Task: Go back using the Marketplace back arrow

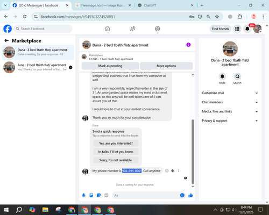Action: 6,41
